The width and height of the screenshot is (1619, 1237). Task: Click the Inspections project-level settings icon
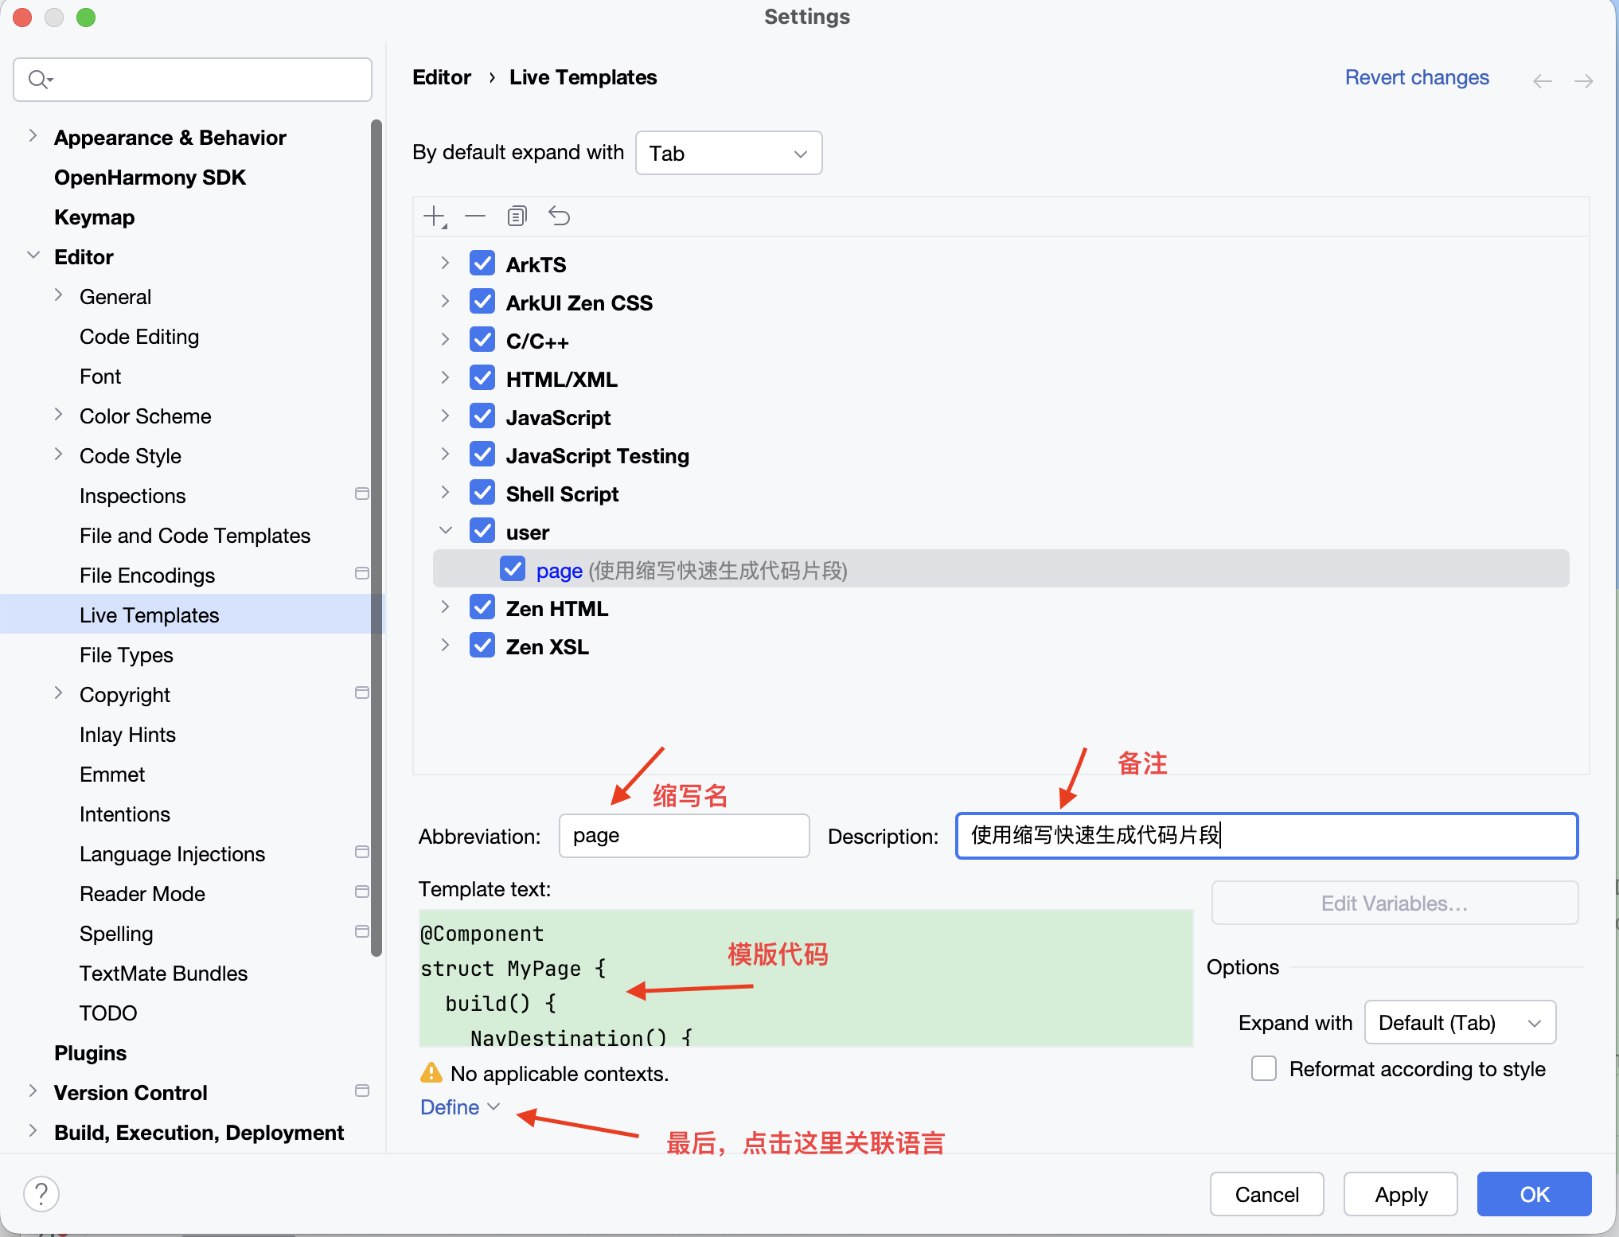pos(362,494)
